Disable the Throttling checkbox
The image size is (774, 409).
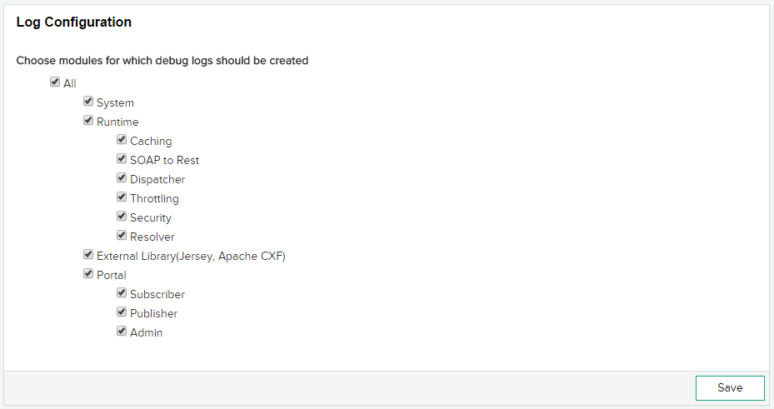point(122,197)
